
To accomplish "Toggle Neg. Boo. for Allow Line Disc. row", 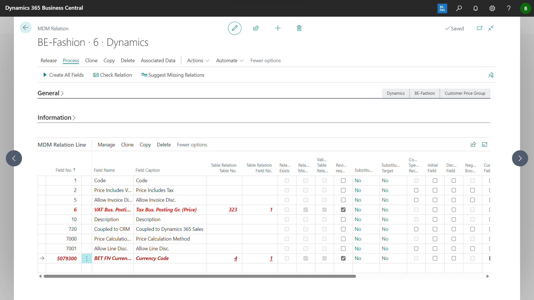I will (473, 249).
